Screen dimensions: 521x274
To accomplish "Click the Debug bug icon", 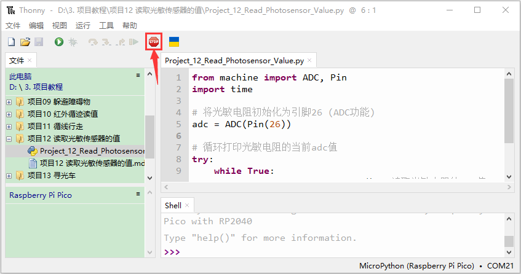I will pyautogui.click(x=73, y=42).
